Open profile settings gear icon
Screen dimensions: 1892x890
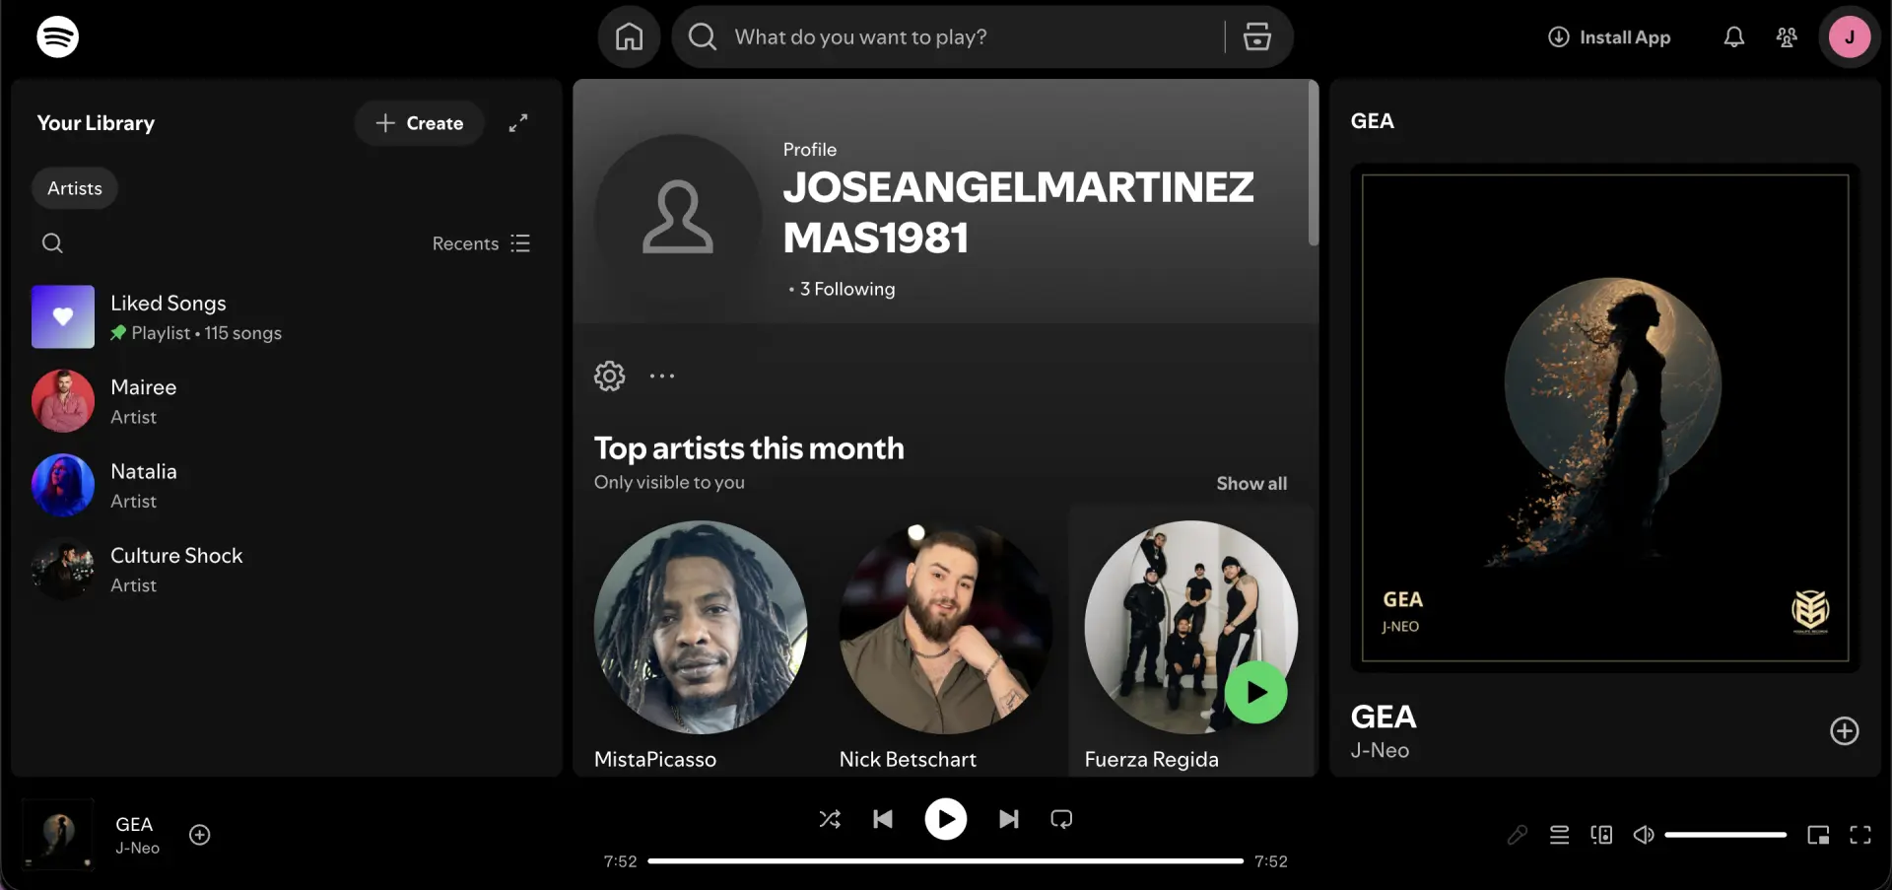pyautogui.click(x=610, y=376)
